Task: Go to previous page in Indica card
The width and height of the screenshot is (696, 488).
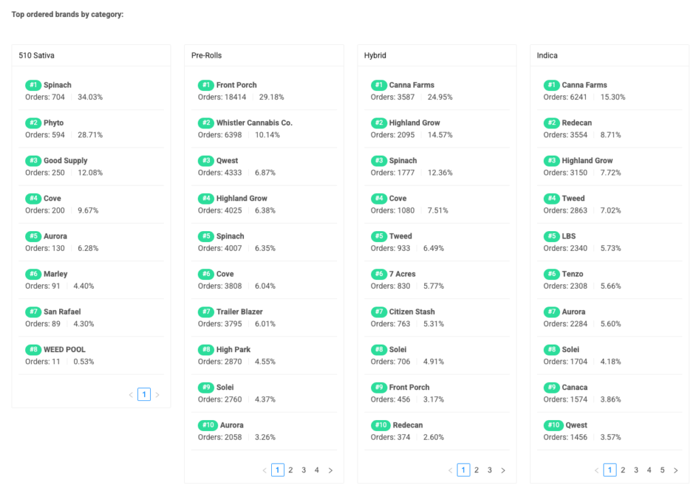Action: [597, 470]
